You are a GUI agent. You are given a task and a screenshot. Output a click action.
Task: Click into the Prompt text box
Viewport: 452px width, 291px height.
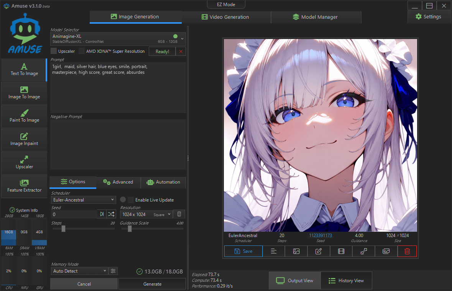click(118, 88)
